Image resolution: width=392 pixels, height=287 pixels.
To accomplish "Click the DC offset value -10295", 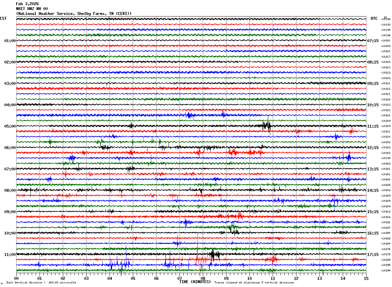I will tap(386, 265).
